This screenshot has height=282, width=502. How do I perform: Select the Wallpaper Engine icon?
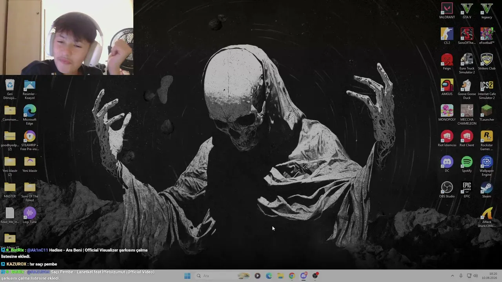click(487, 166)
